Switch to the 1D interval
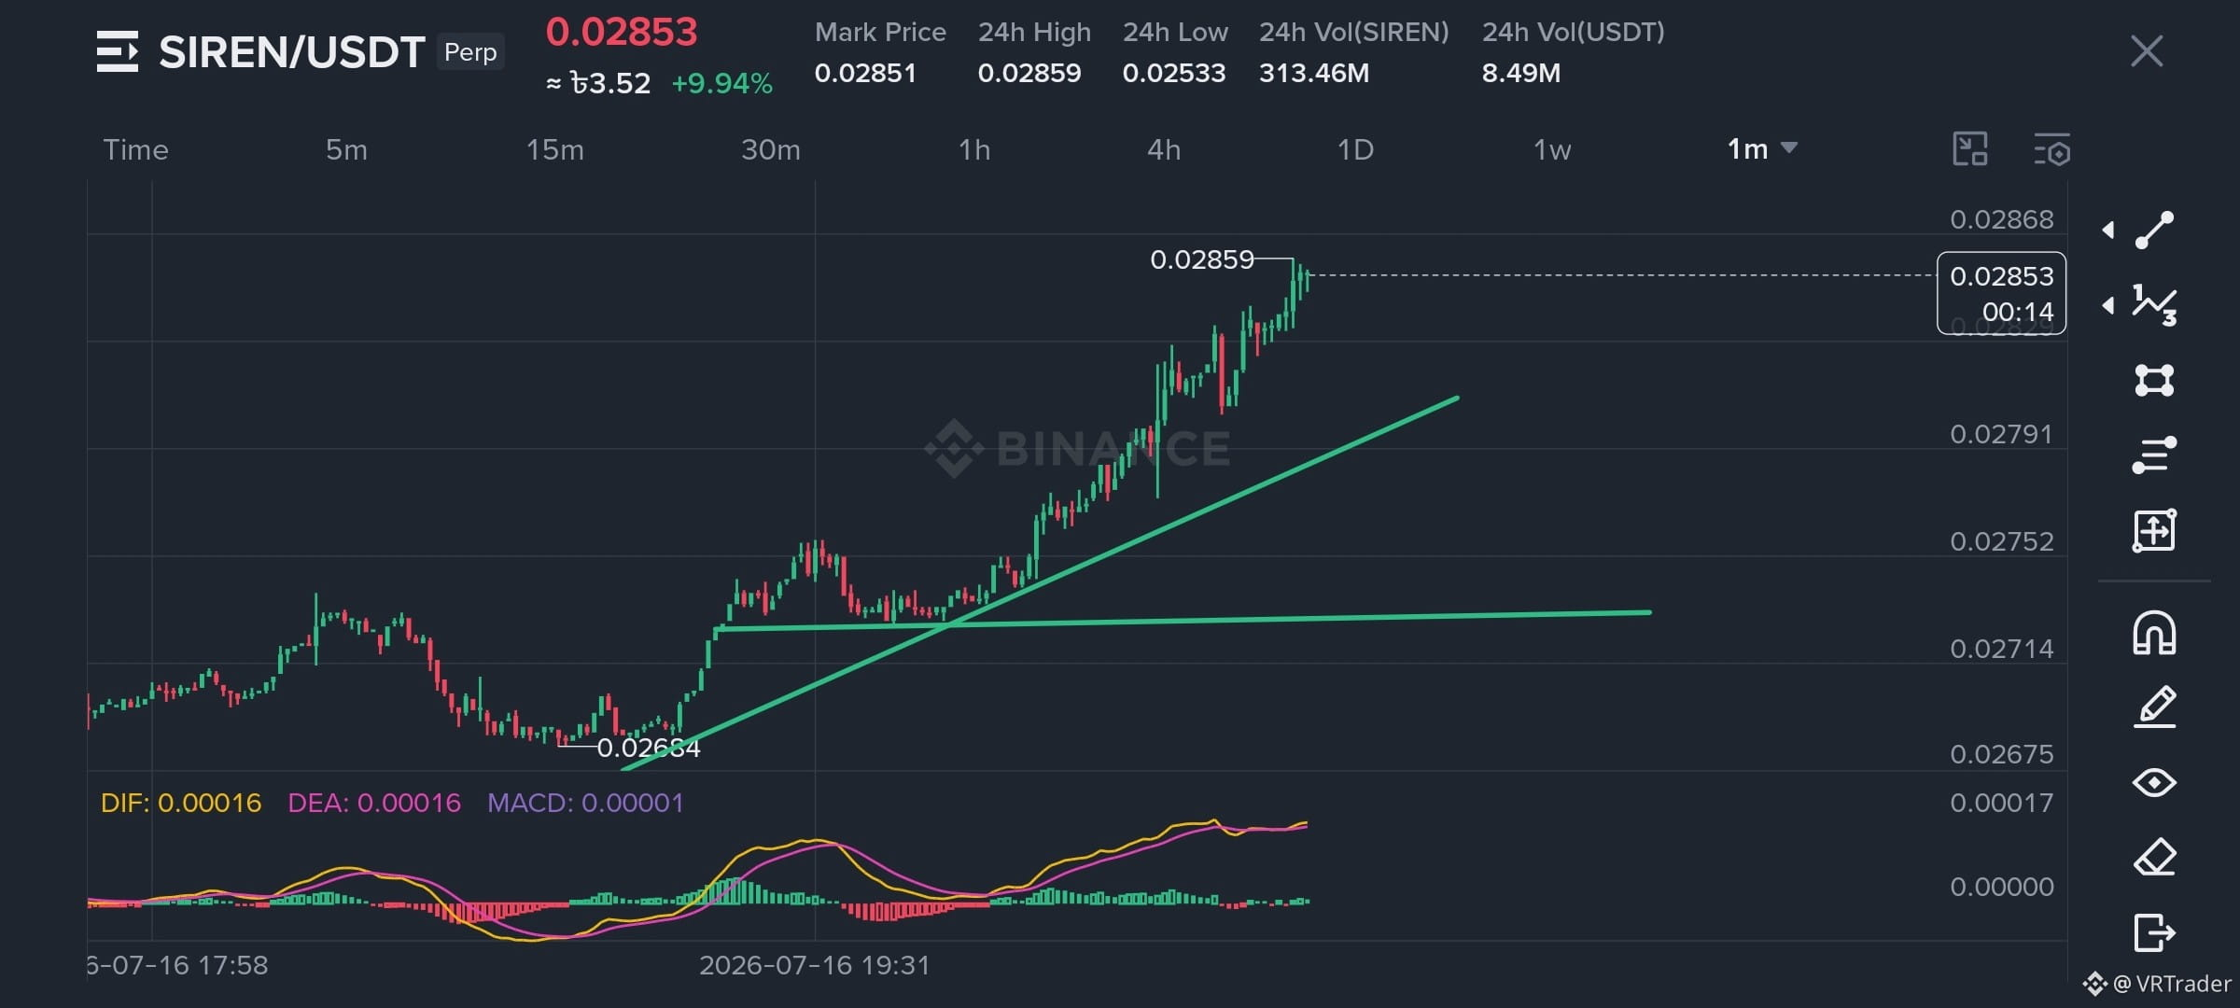The image size is (2240, 1008). (x=1355, y=149)
